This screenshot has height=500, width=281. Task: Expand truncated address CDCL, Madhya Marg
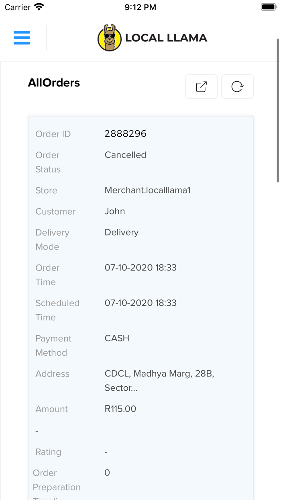159,381
